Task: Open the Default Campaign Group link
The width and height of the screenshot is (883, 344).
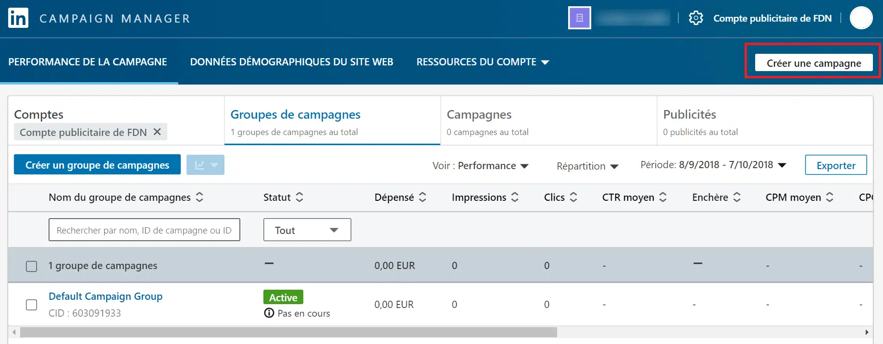Action: (105, 296)
